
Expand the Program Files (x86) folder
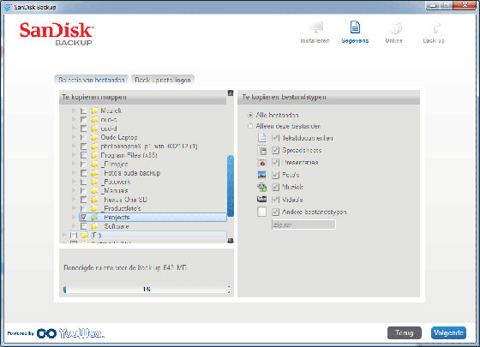pos(74,155)
